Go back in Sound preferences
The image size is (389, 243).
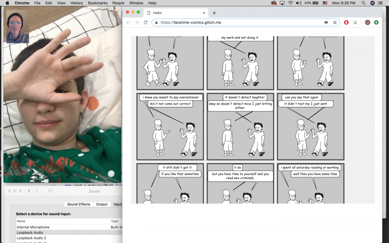(x=29, y=191)
